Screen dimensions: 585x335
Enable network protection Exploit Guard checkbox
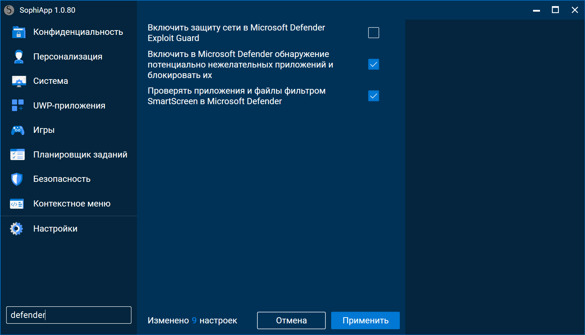pyautogui.click(x=374, y=33)
